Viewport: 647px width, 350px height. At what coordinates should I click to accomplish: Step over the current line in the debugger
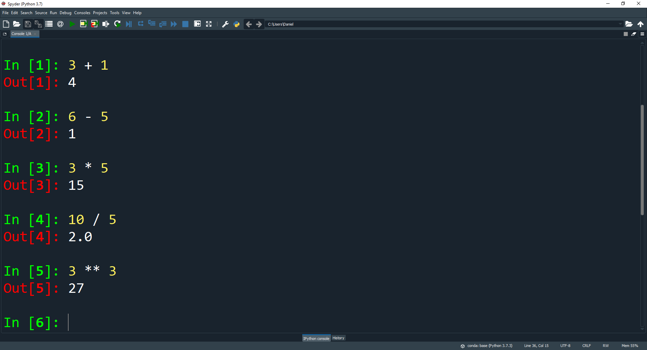pos(141,24)
